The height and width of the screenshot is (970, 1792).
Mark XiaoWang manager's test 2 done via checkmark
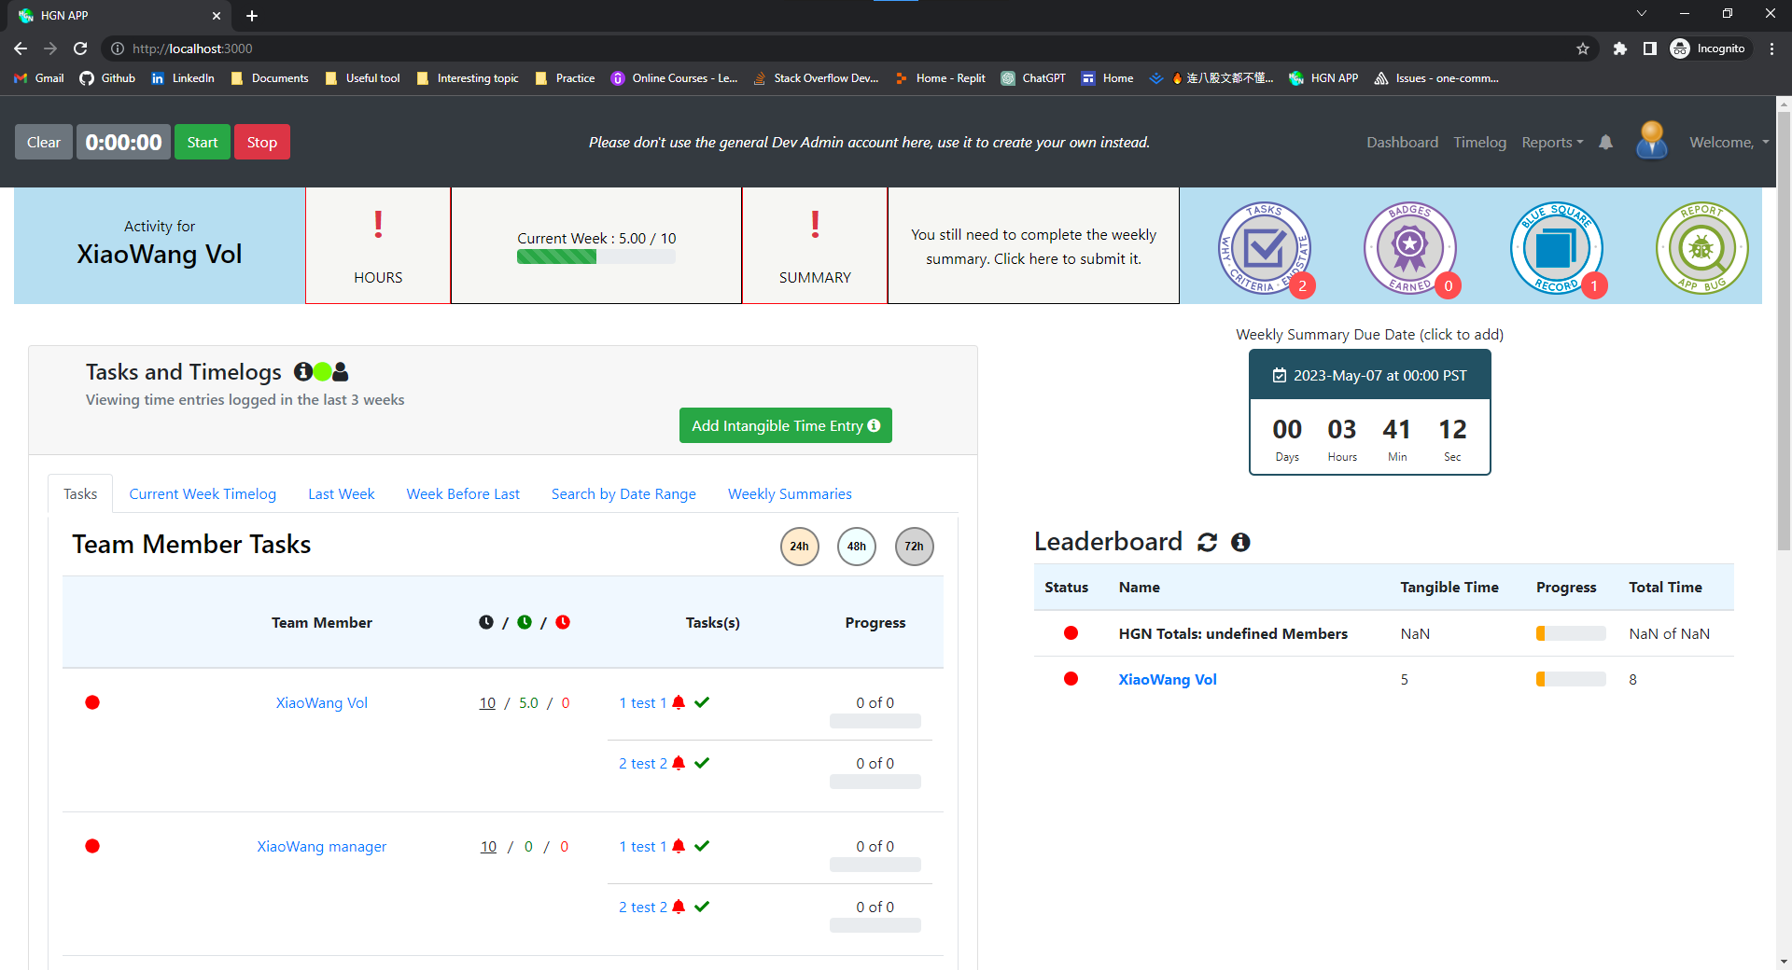(x=702, y=907)
